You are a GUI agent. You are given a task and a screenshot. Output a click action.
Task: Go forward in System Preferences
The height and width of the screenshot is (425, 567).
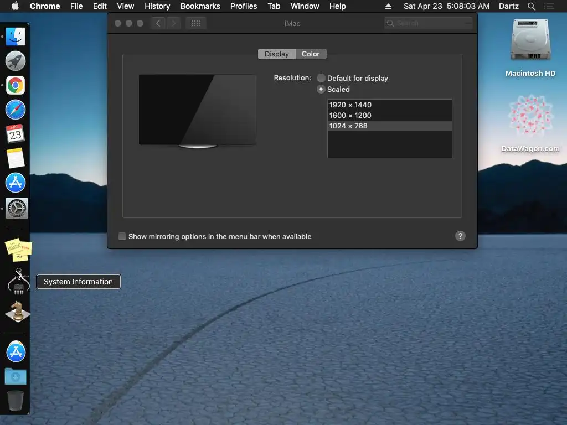173,23
